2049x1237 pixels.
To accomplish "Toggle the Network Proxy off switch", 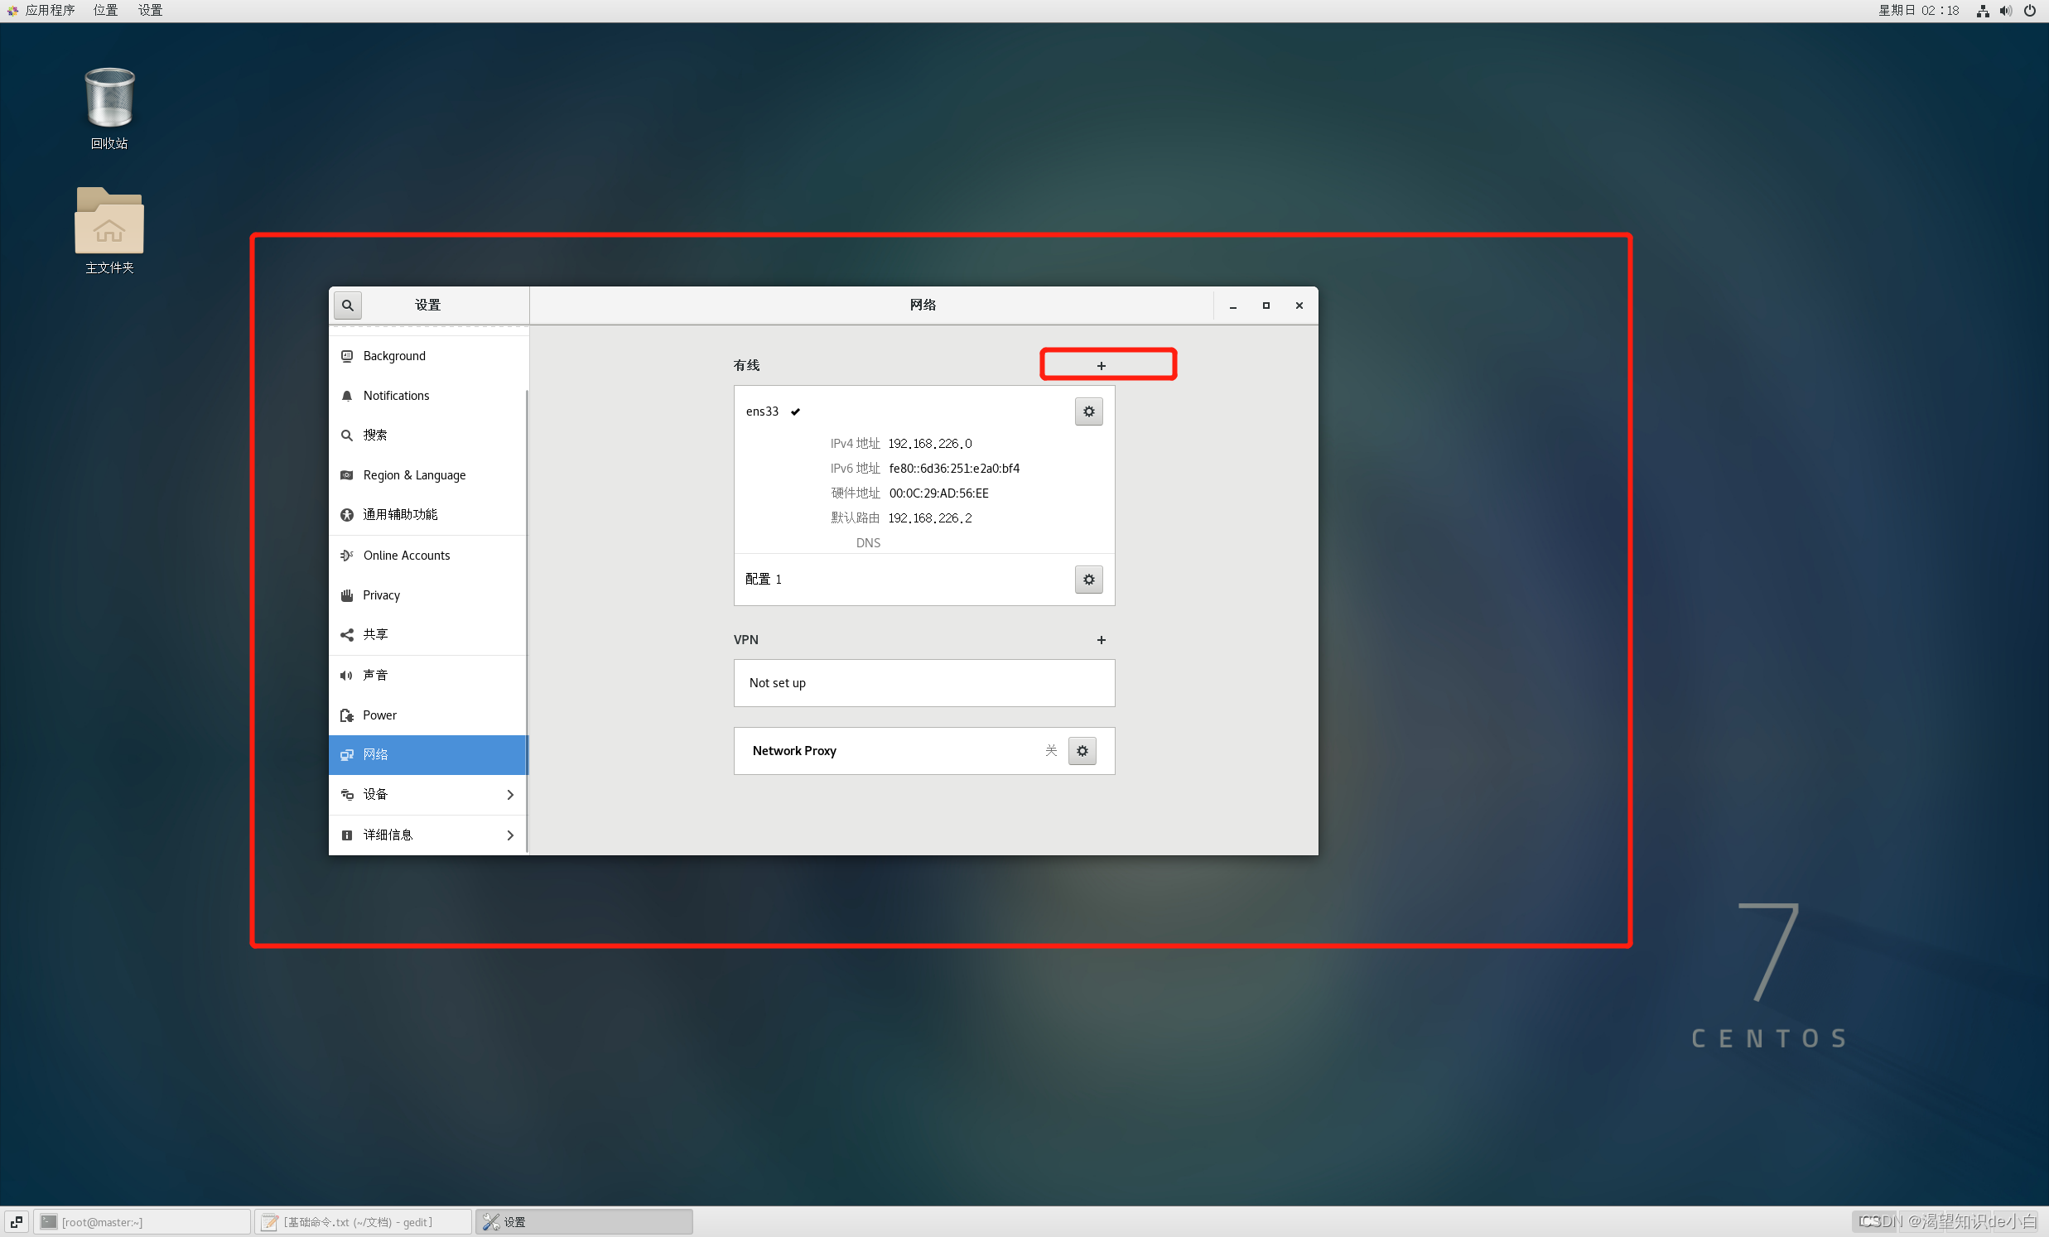I will (x=1053, y=749).
